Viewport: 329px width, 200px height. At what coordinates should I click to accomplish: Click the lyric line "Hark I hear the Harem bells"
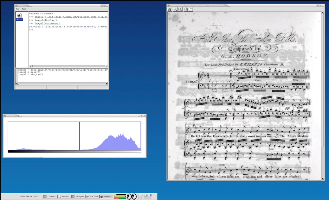pyautogui.click(x=210, y=136)
